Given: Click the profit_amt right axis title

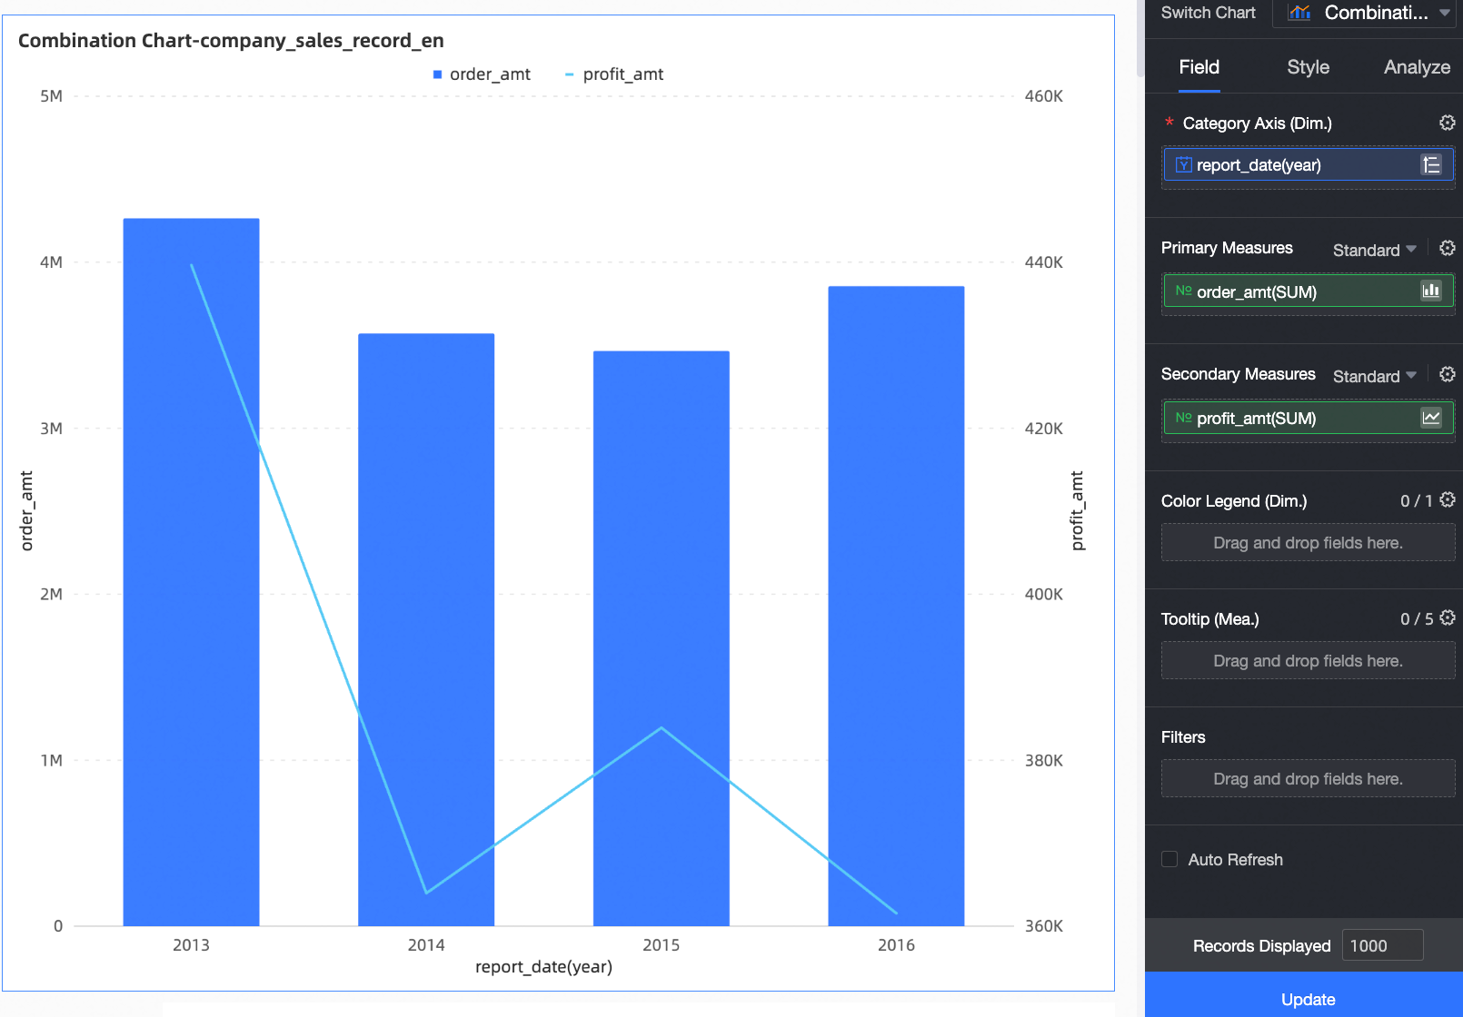Looking at the screenshot, I should point(1078,510).
